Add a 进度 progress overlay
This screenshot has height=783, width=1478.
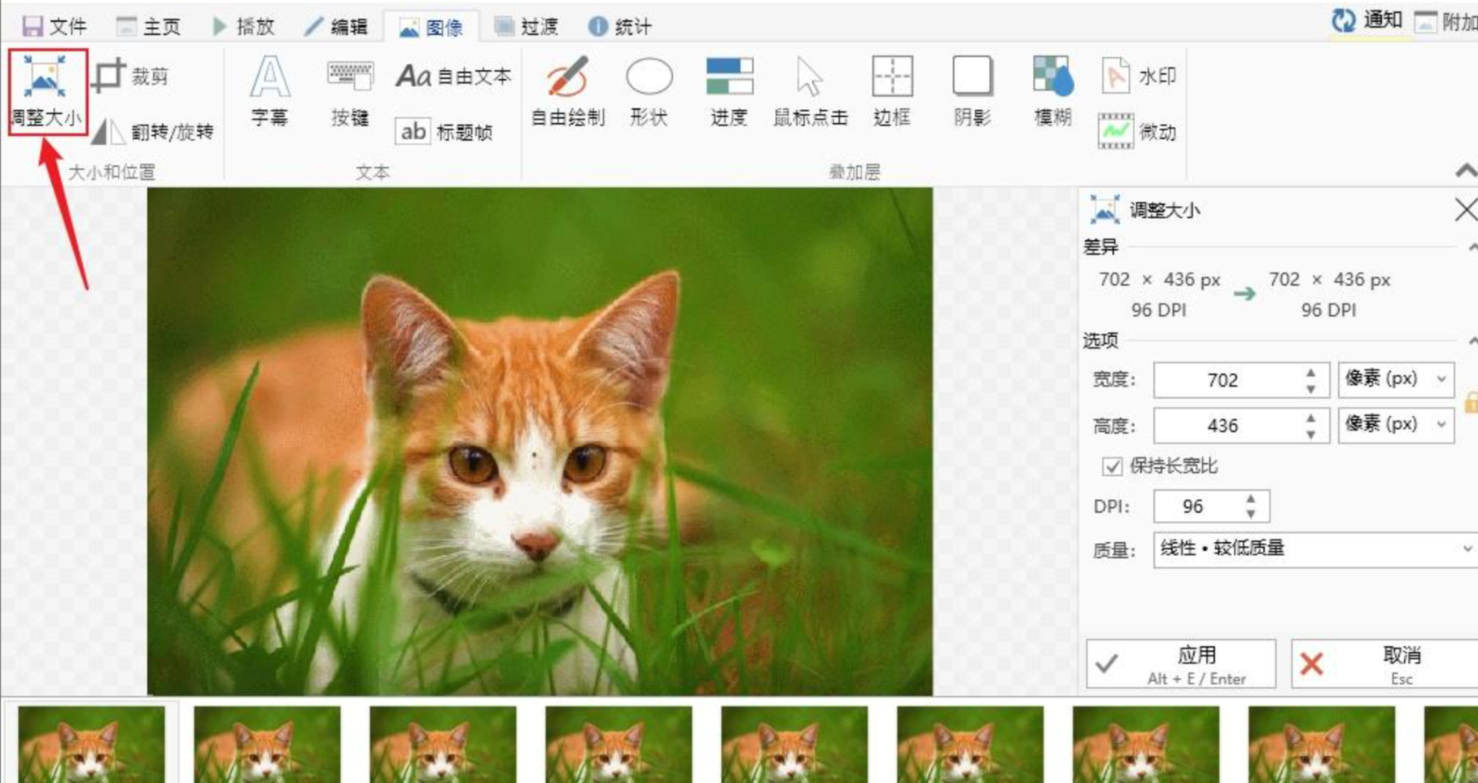[x=729, y=91]
